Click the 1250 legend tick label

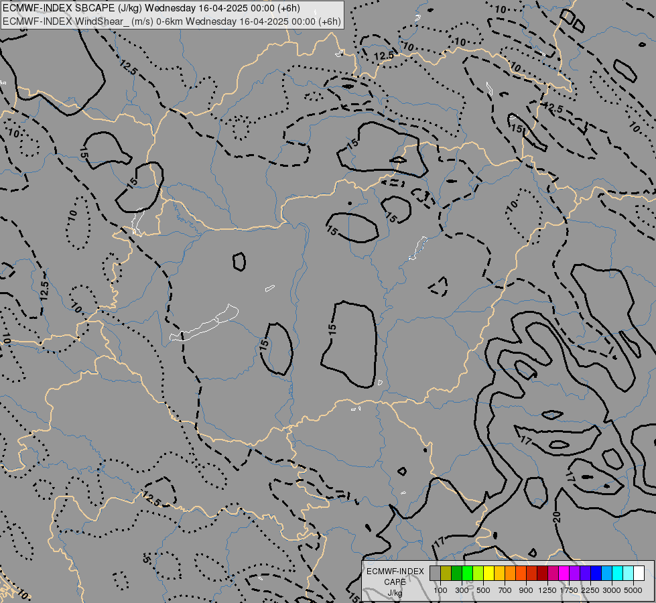[547, 590]
